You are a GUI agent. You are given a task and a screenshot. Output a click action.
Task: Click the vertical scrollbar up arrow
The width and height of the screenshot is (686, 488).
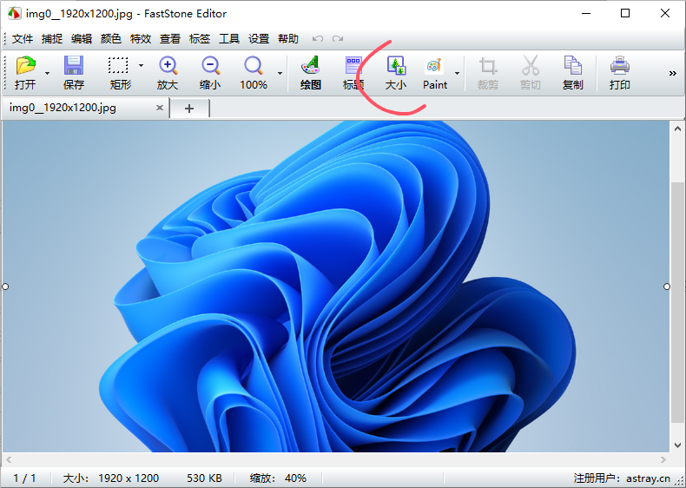click(x=677, y=129)
